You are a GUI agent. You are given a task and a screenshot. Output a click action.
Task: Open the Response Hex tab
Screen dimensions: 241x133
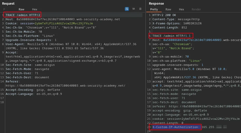(x=181, y=9)
